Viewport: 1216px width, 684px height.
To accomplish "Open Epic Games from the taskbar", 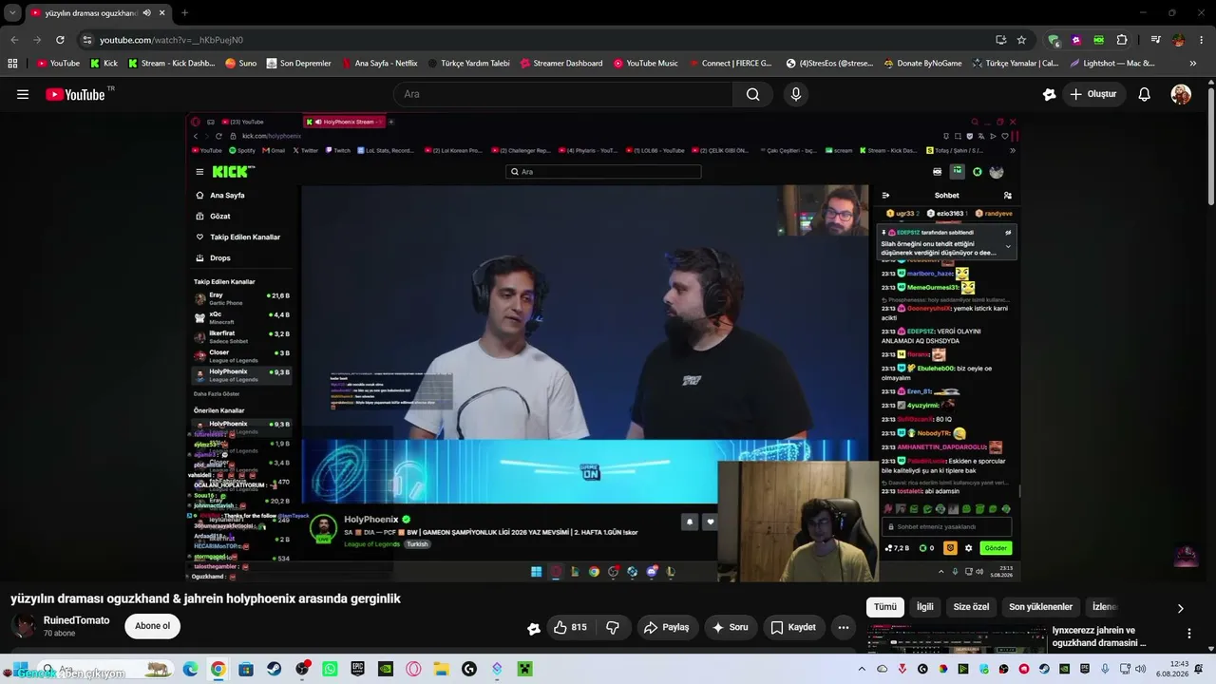I will 357,669.
